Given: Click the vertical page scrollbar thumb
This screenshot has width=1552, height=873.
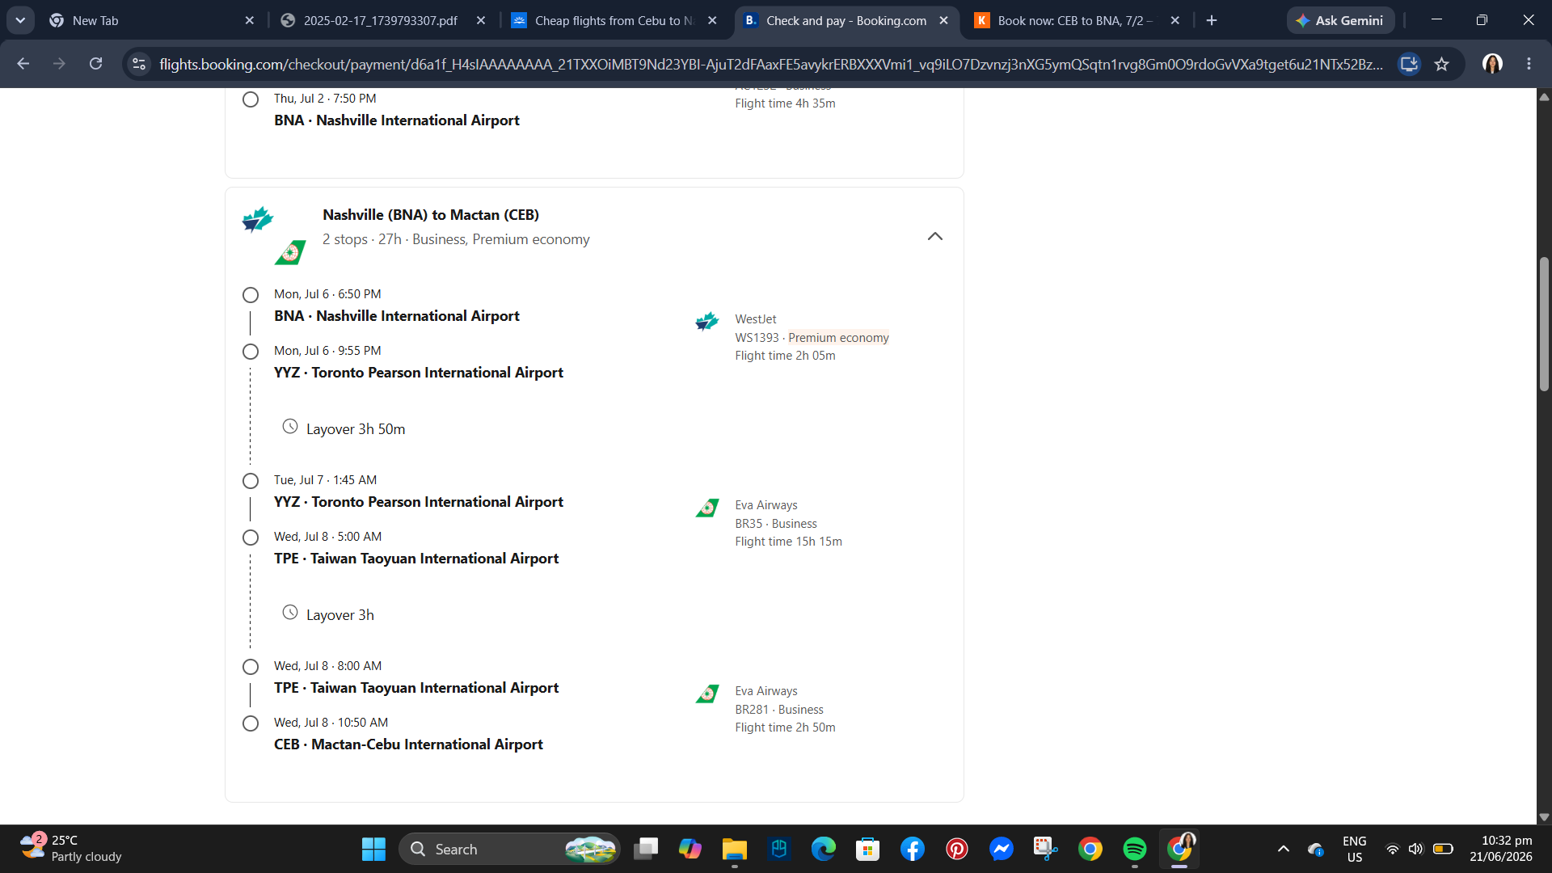Looking at the screenshot, I should 1544,324.
